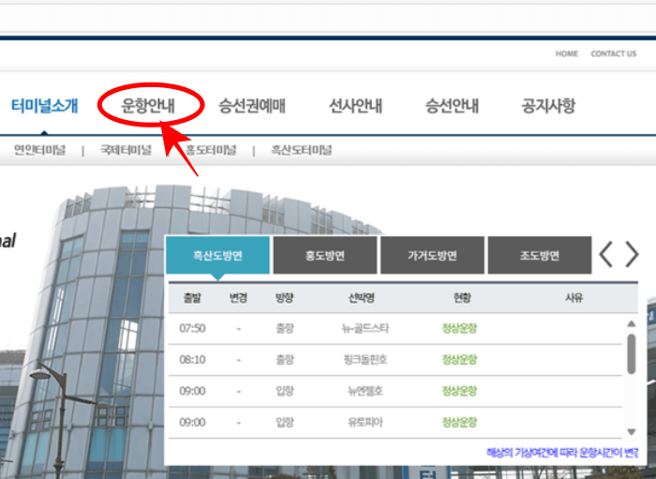Open the 운항안내 menu

pyautogui.click(x=148, y=105)
